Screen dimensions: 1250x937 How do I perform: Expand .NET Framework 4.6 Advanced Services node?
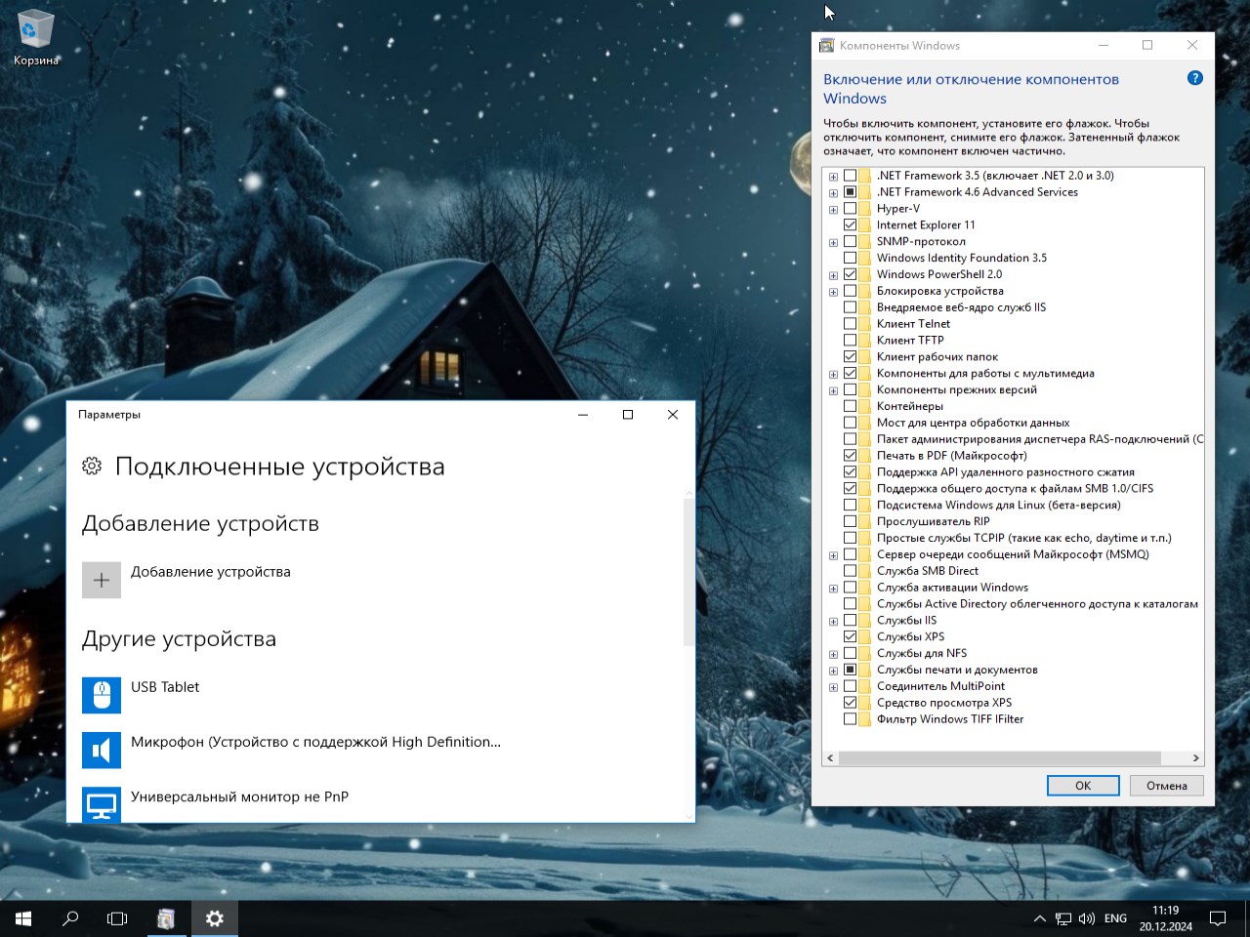(x=833, y=193)
